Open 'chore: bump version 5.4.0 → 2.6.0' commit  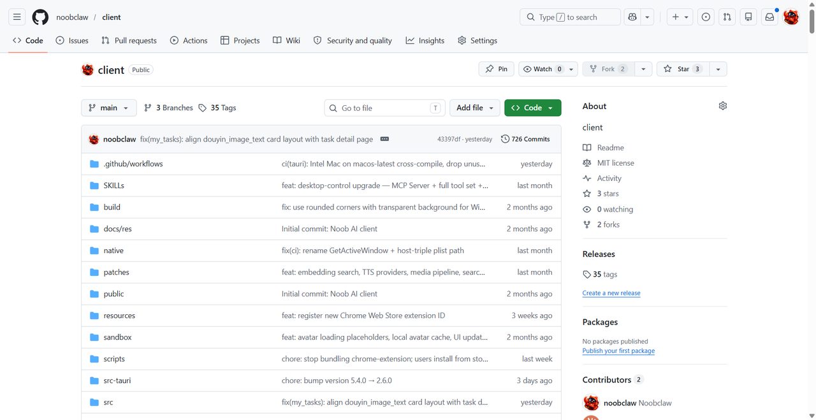[x=337, y=380]
